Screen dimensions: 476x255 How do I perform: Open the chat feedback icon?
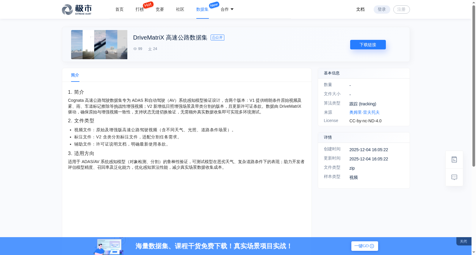point(454,177)
